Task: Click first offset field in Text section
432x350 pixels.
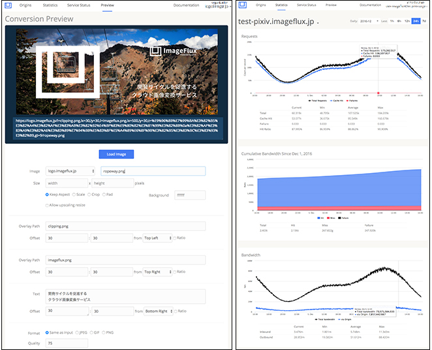Action: coord(67,311)
